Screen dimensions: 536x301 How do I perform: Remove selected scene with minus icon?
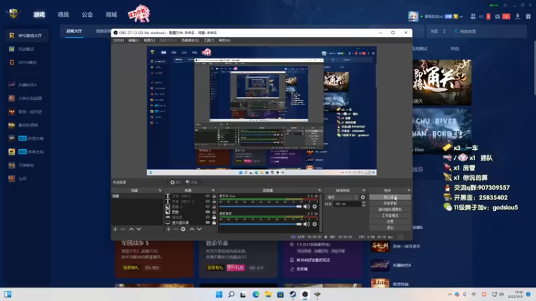tap(123, 229)
